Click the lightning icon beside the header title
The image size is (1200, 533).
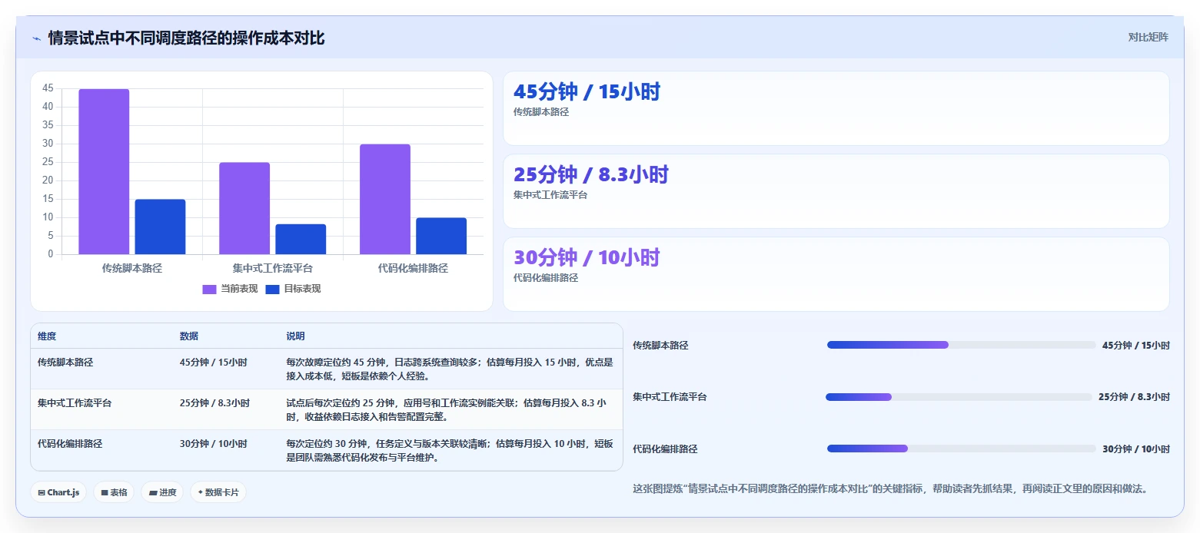pyautogui.click(x=37, y=38)
